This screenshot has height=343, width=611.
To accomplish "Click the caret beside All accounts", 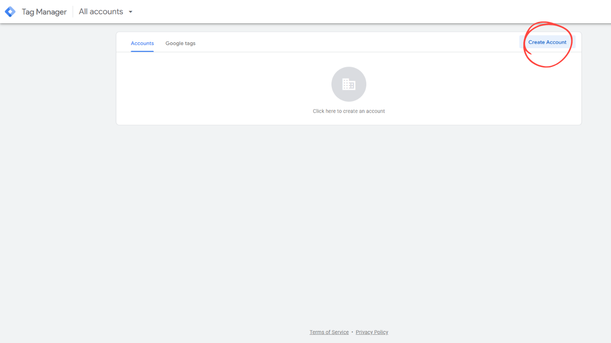I will click(130, 12).
